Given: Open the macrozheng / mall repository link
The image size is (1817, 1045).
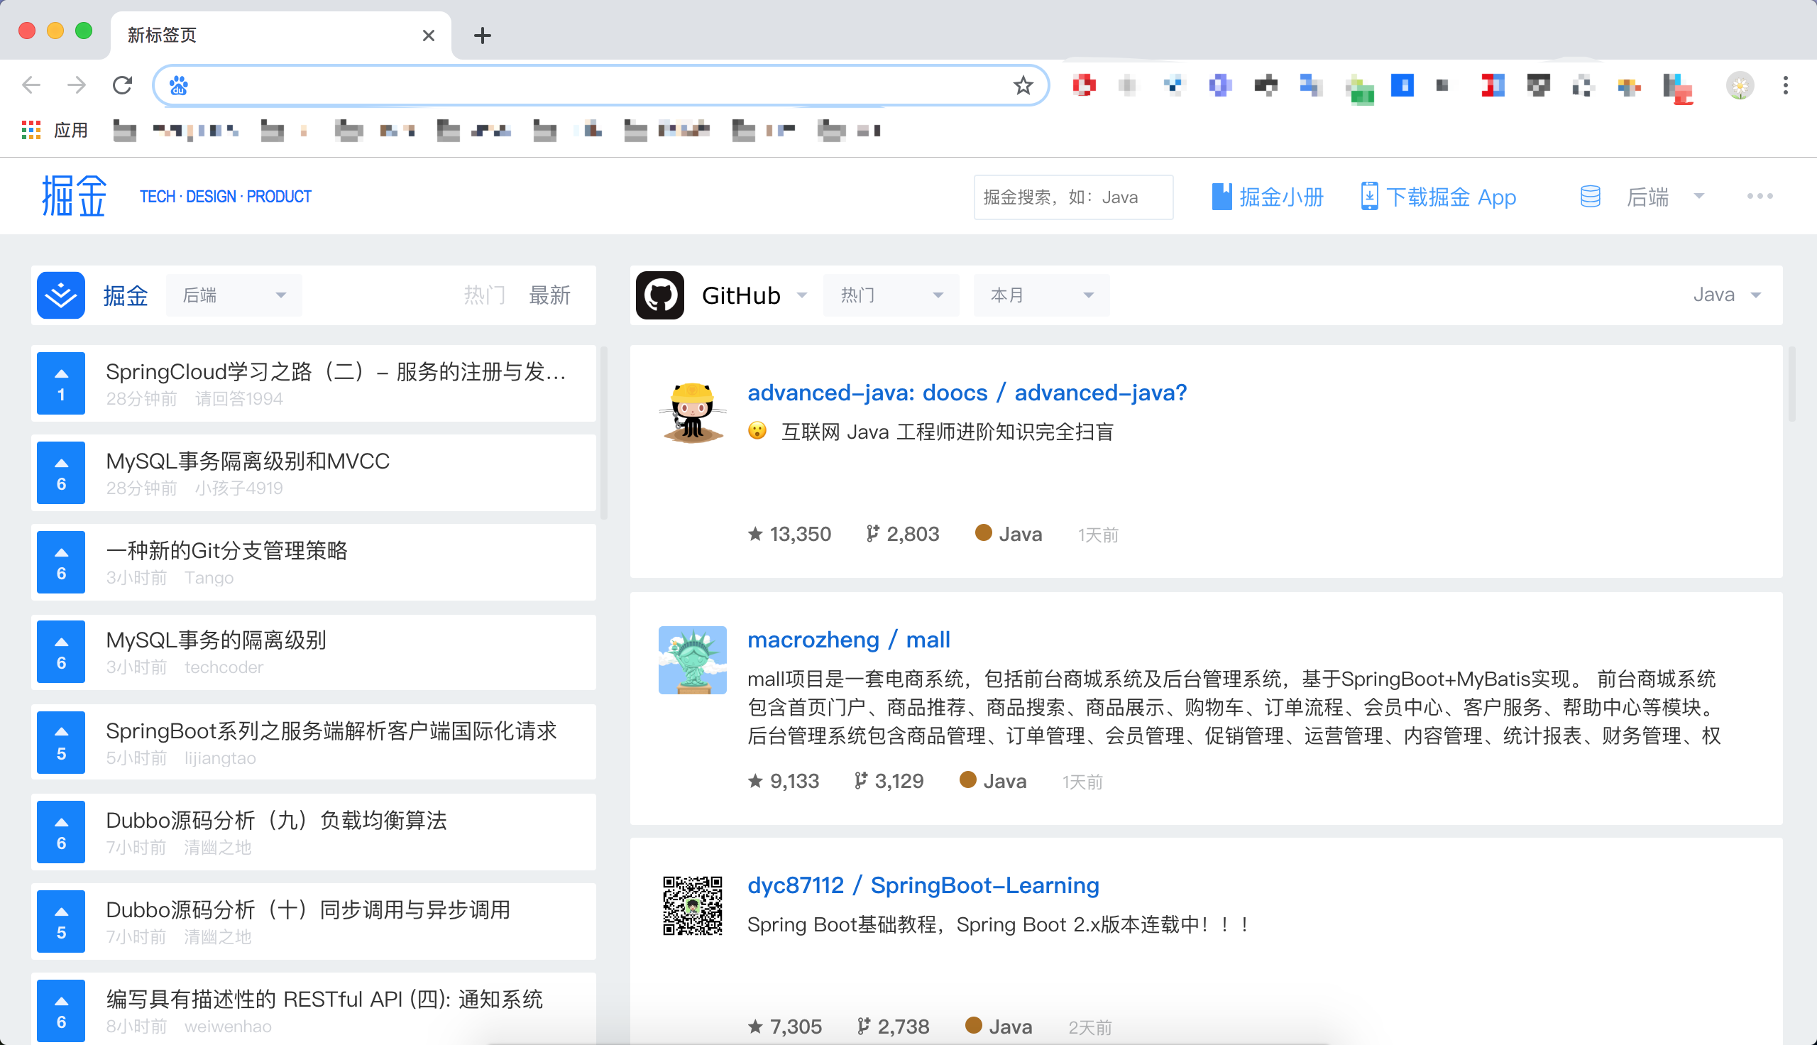Looking at the screenshot, I should point(849,640).
